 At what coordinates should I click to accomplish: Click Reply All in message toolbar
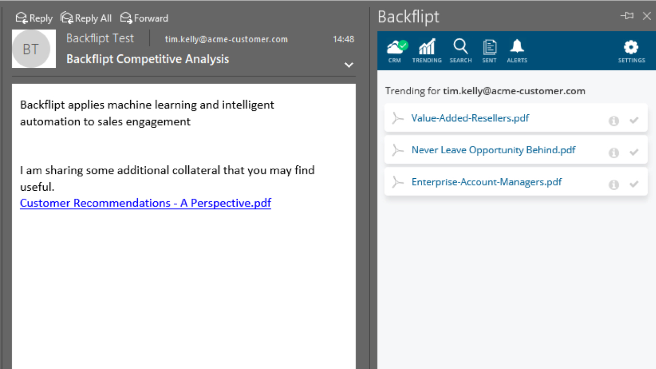[x=86, y=18]
